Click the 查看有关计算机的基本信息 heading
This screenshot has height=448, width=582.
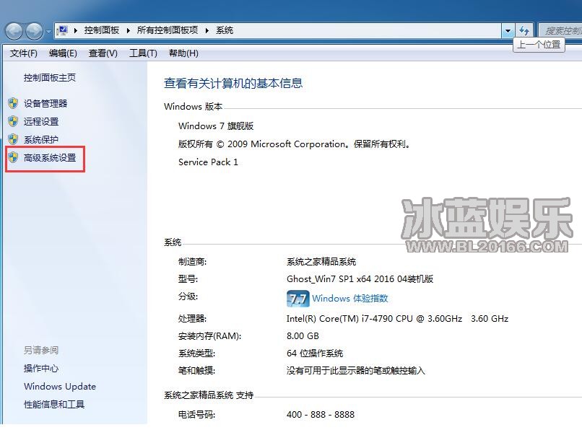click(233, 83)
